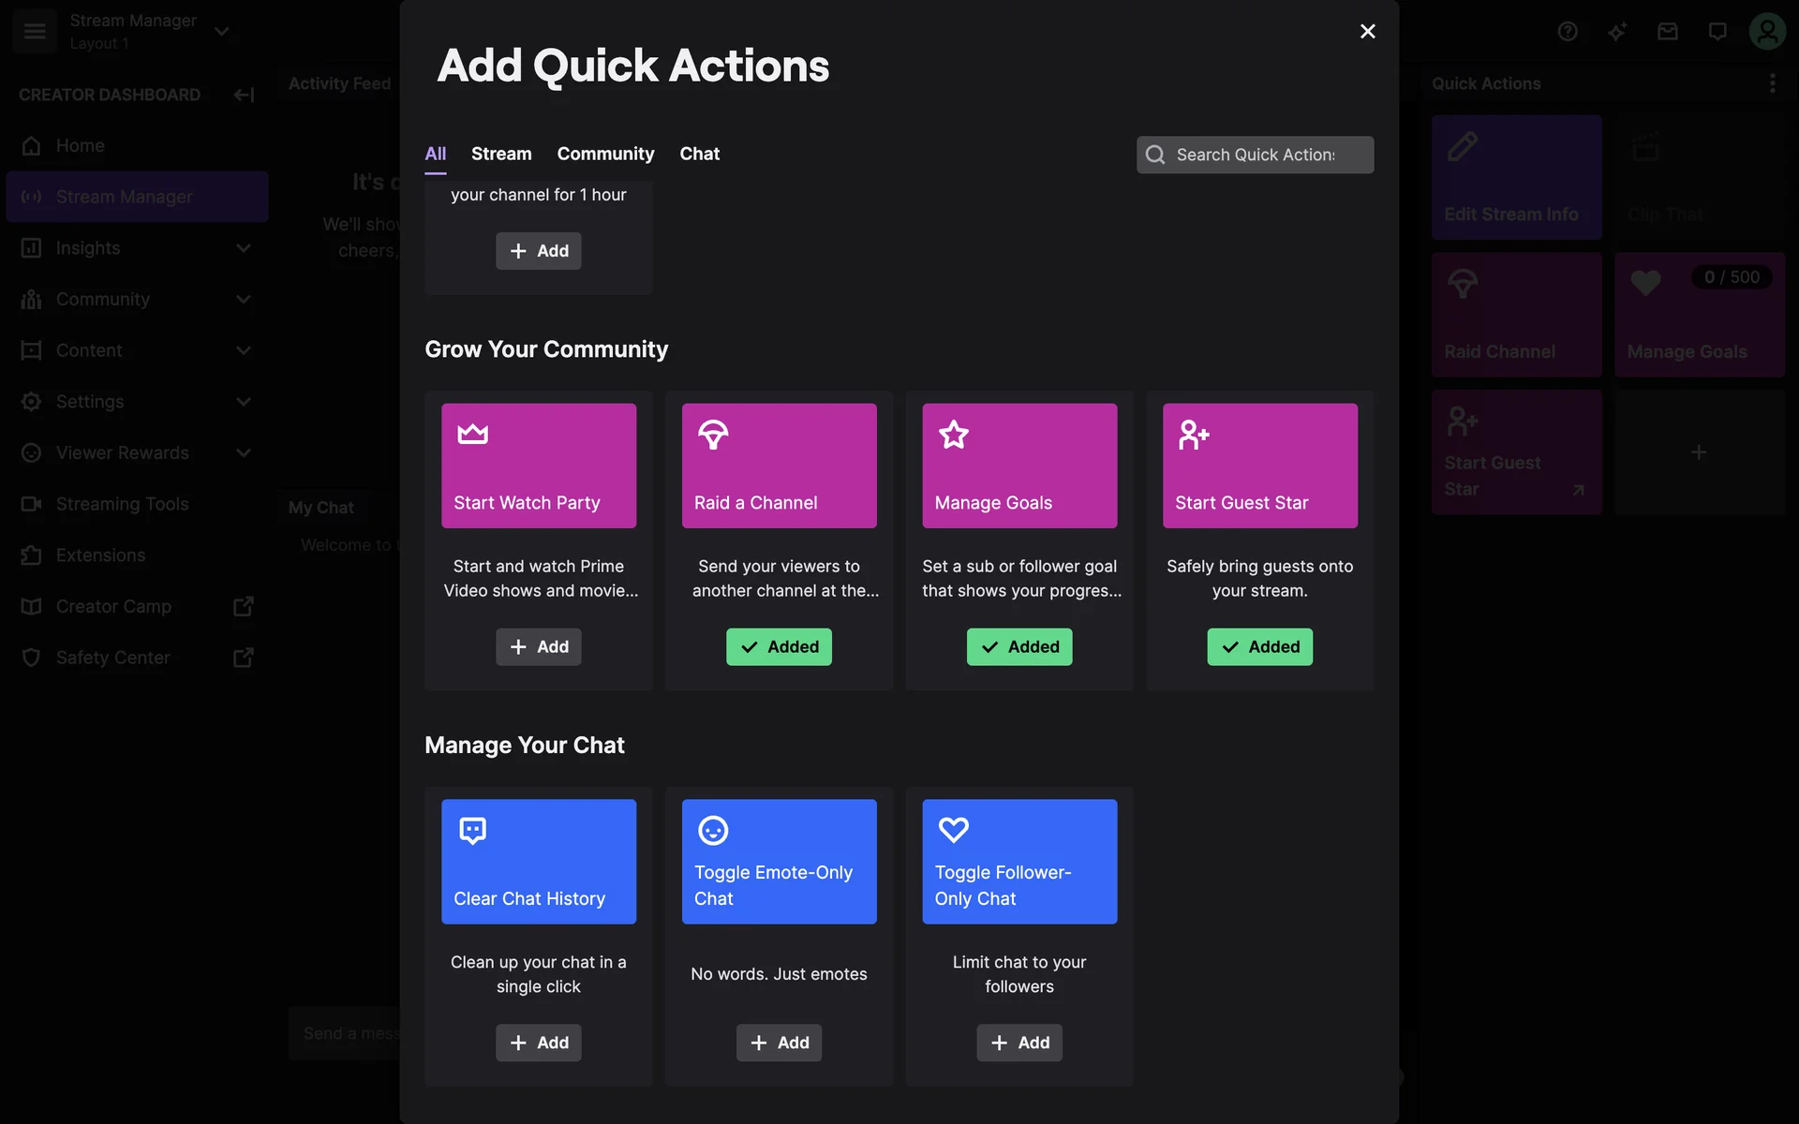Add the Start Watch Party action
The width and height of the screenshot is (1799, 1124).
pos(538,647)
